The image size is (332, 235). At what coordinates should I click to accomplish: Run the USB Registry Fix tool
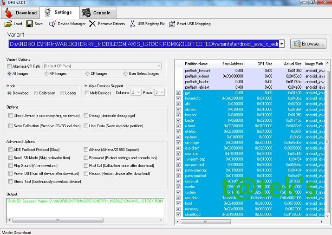pyautogui.click(x=133, y=24)
